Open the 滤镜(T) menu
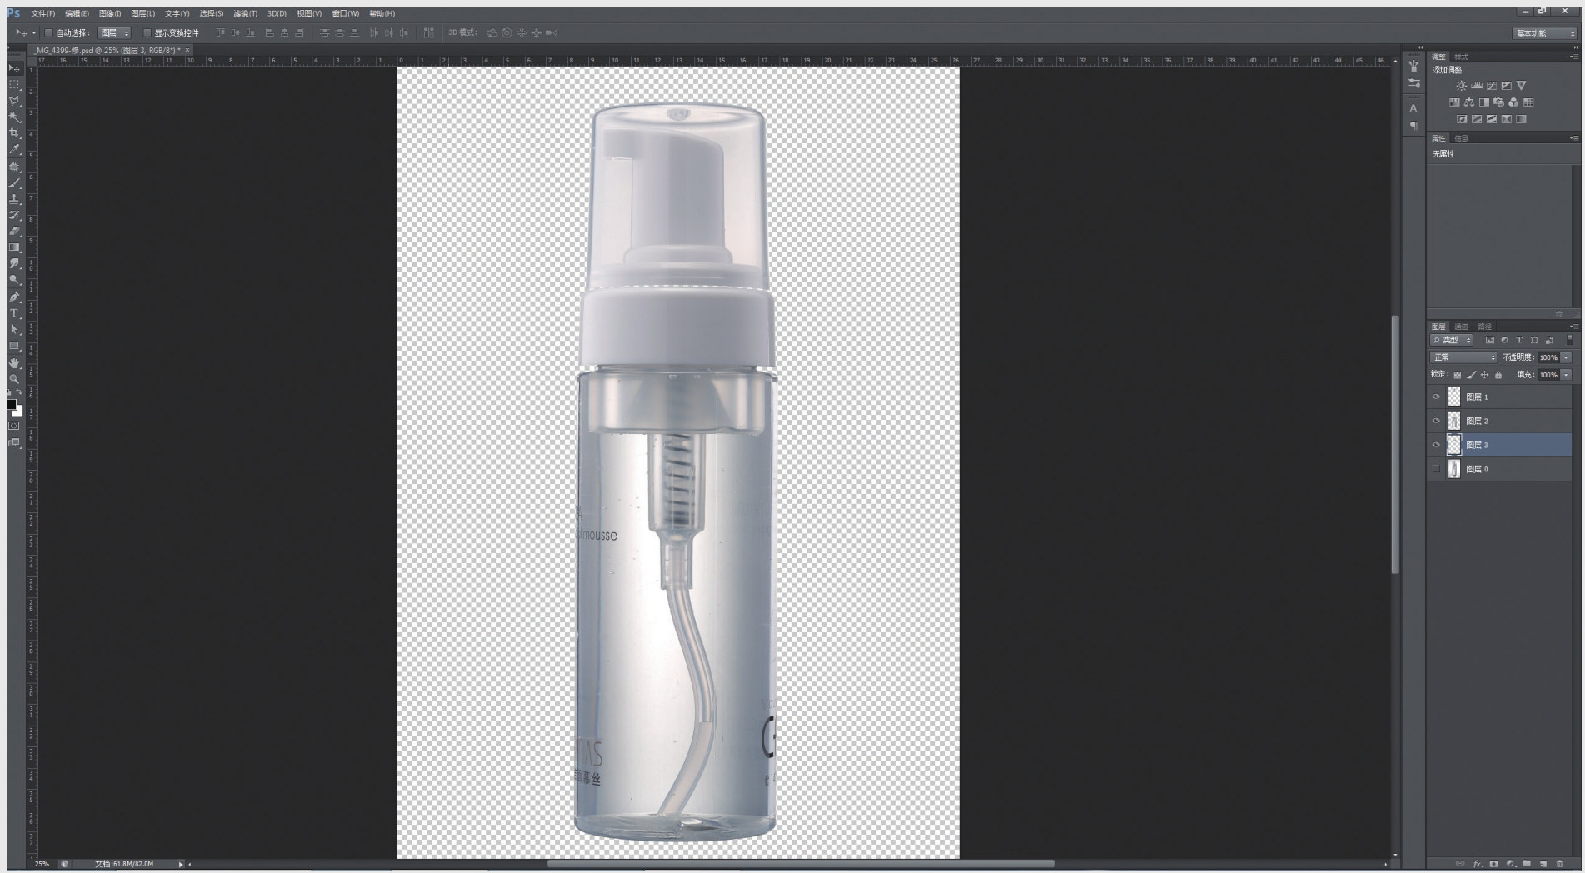The image size is (1585, 873). (245, 13)
